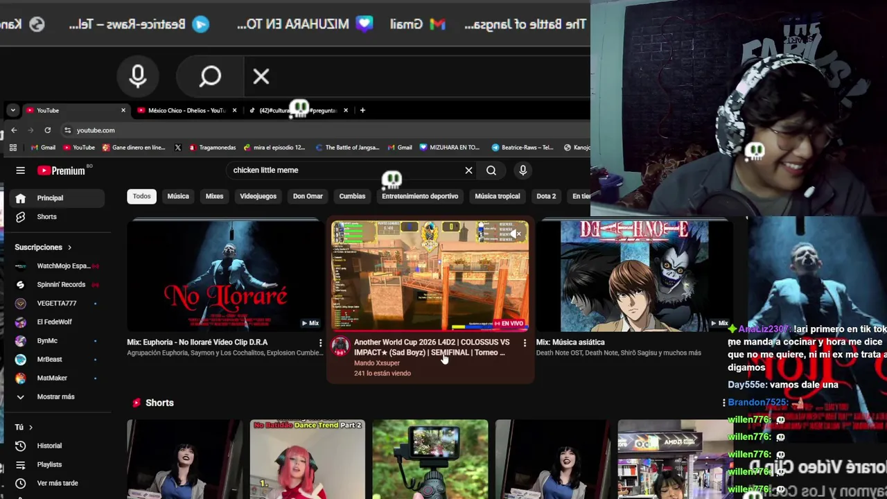Go forward with the browser forward arrow

30,130
